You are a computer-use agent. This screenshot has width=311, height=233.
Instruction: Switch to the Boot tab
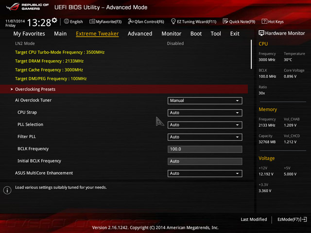click(196, 33)
